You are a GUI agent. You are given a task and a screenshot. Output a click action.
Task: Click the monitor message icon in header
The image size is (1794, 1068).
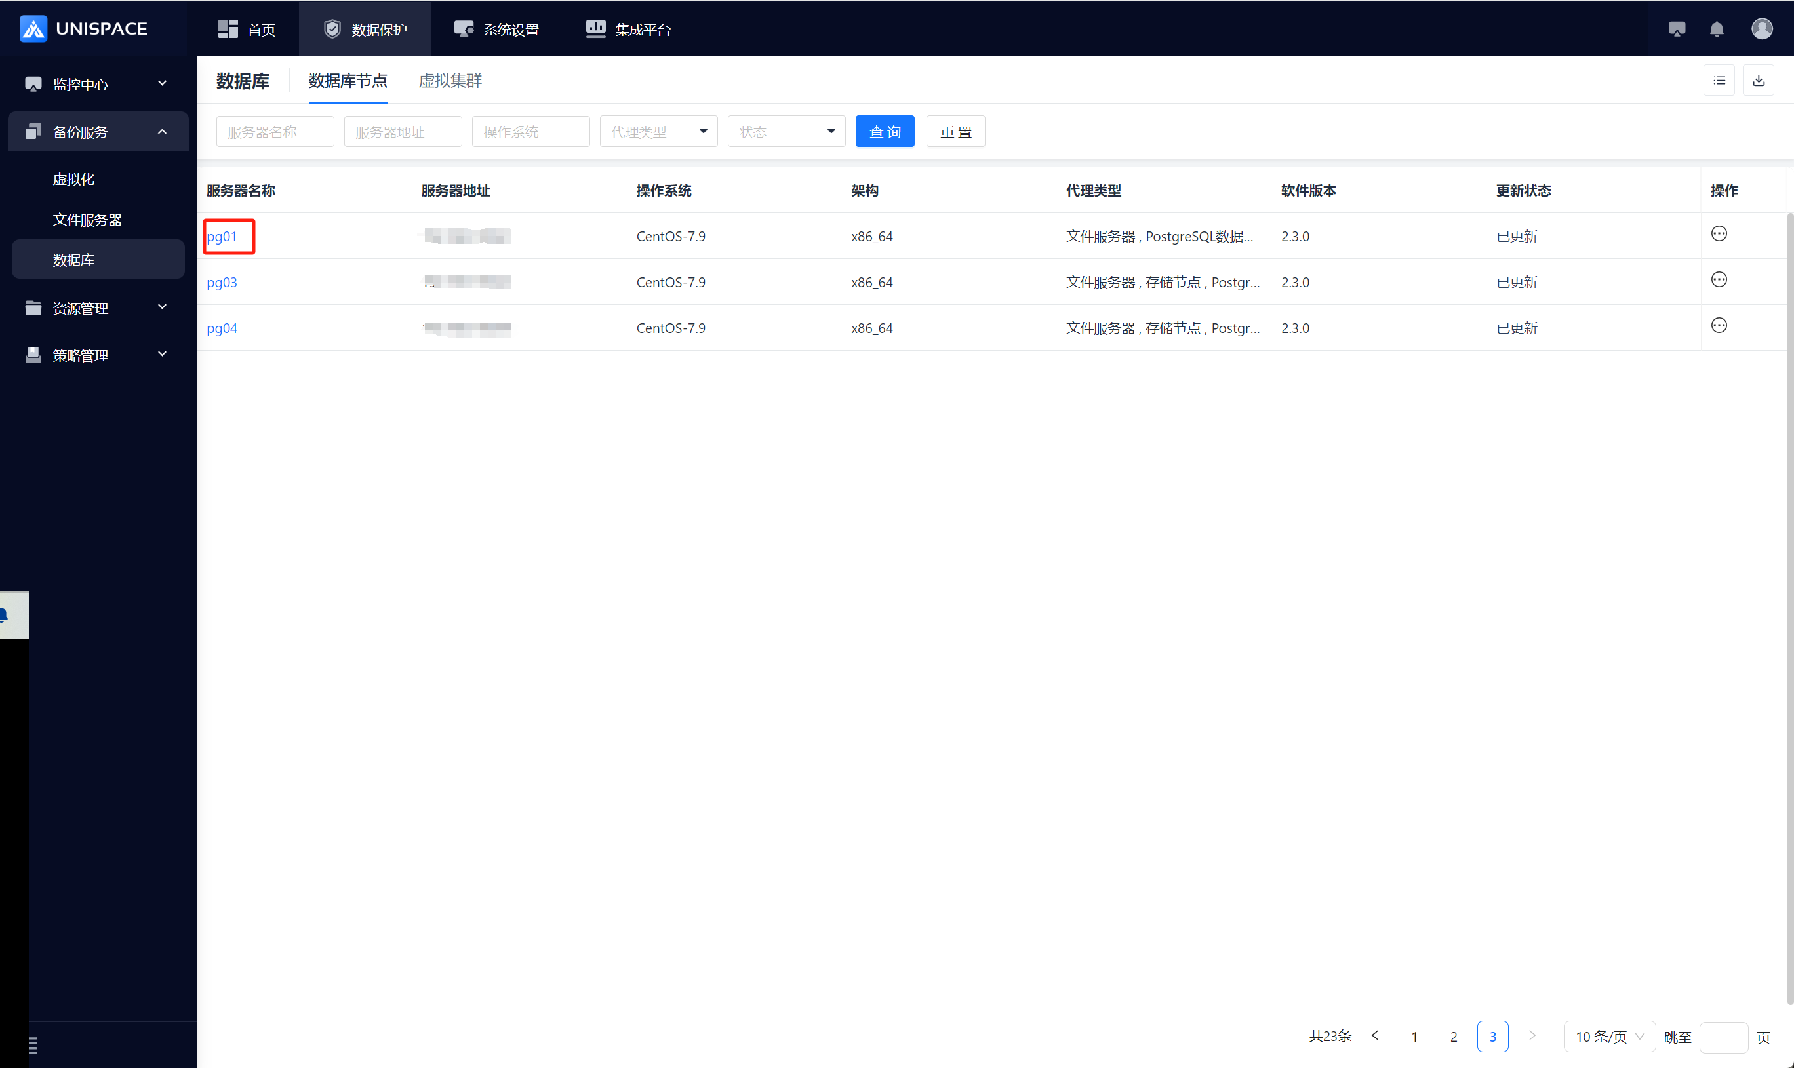coord(1676,29)
